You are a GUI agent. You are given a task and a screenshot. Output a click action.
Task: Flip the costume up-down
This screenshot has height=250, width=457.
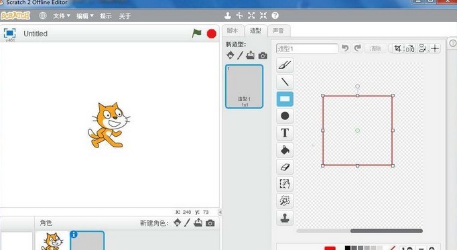[422, 48]
